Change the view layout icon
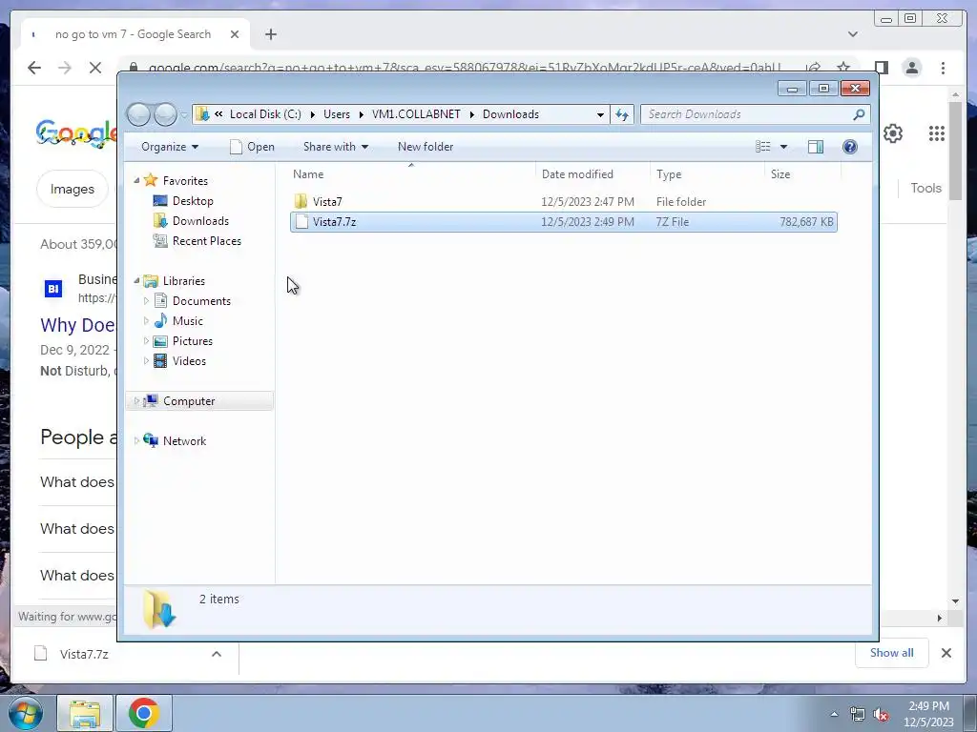Viewport: 977px width, 732px height. [762, 147]
